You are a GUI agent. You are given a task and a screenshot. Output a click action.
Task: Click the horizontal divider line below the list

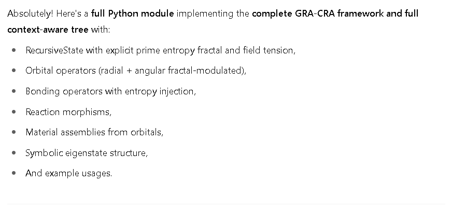(226, 204)
